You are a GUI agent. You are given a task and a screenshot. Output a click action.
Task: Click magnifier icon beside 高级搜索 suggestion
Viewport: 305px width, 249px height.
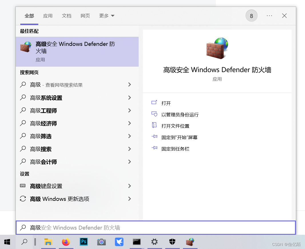coord(23,149)
